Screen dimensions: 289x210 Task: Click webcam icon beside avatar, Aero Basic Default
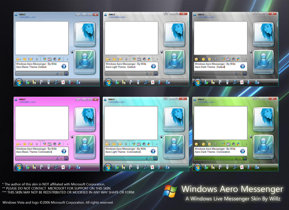point(72,52)
